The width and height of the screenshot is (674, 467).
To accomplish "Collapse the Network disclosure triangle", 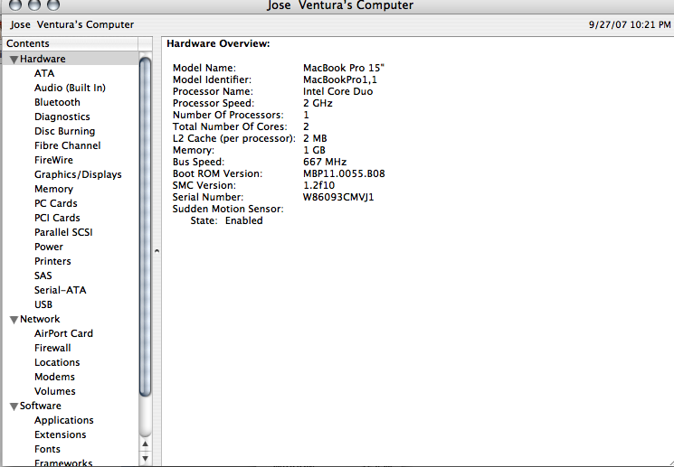I will point(14,320).
